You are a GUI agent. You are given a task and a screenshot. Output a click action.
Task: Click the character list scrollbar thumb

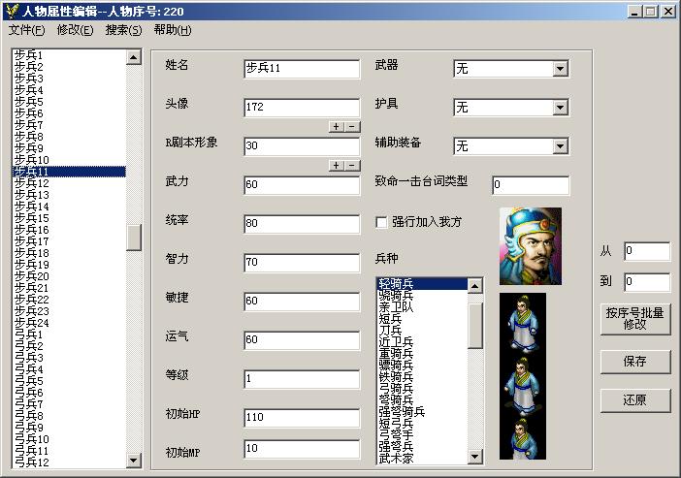click(x=134, y=238)
